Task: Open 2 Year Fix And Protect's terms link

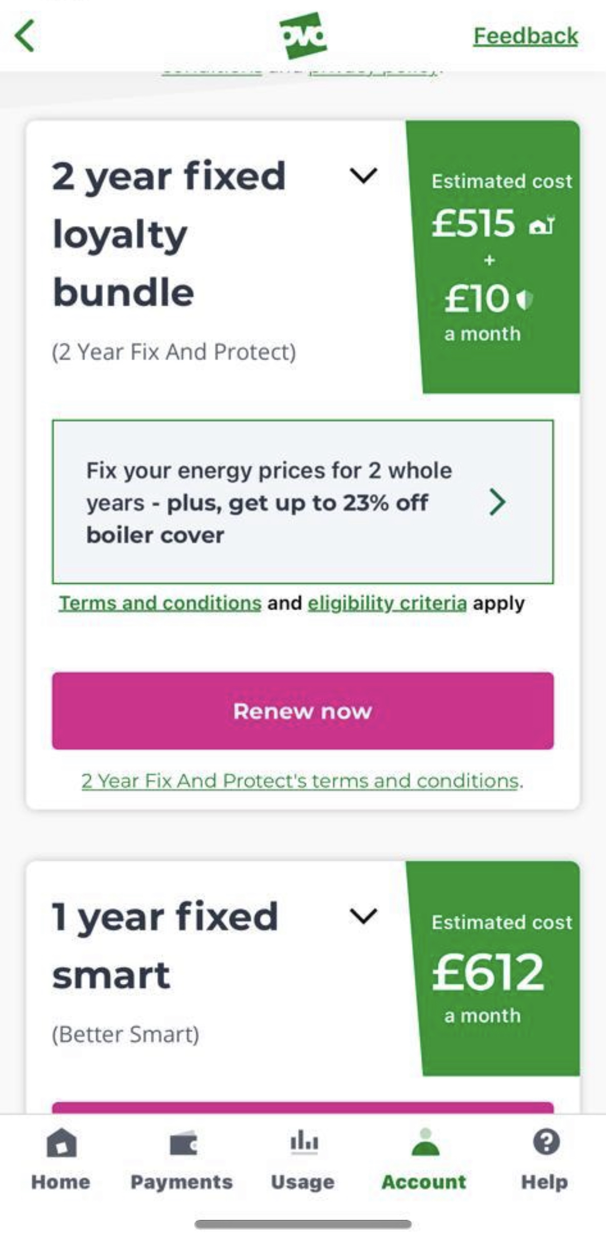Action: pyautogui.click(x=300, y=781)
